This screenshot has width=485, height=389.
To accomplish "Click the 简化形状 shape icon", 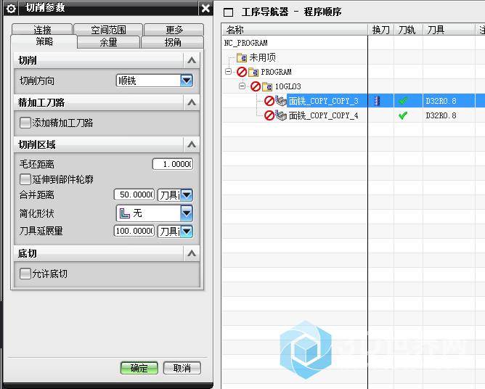I will [x=125, y=213].
